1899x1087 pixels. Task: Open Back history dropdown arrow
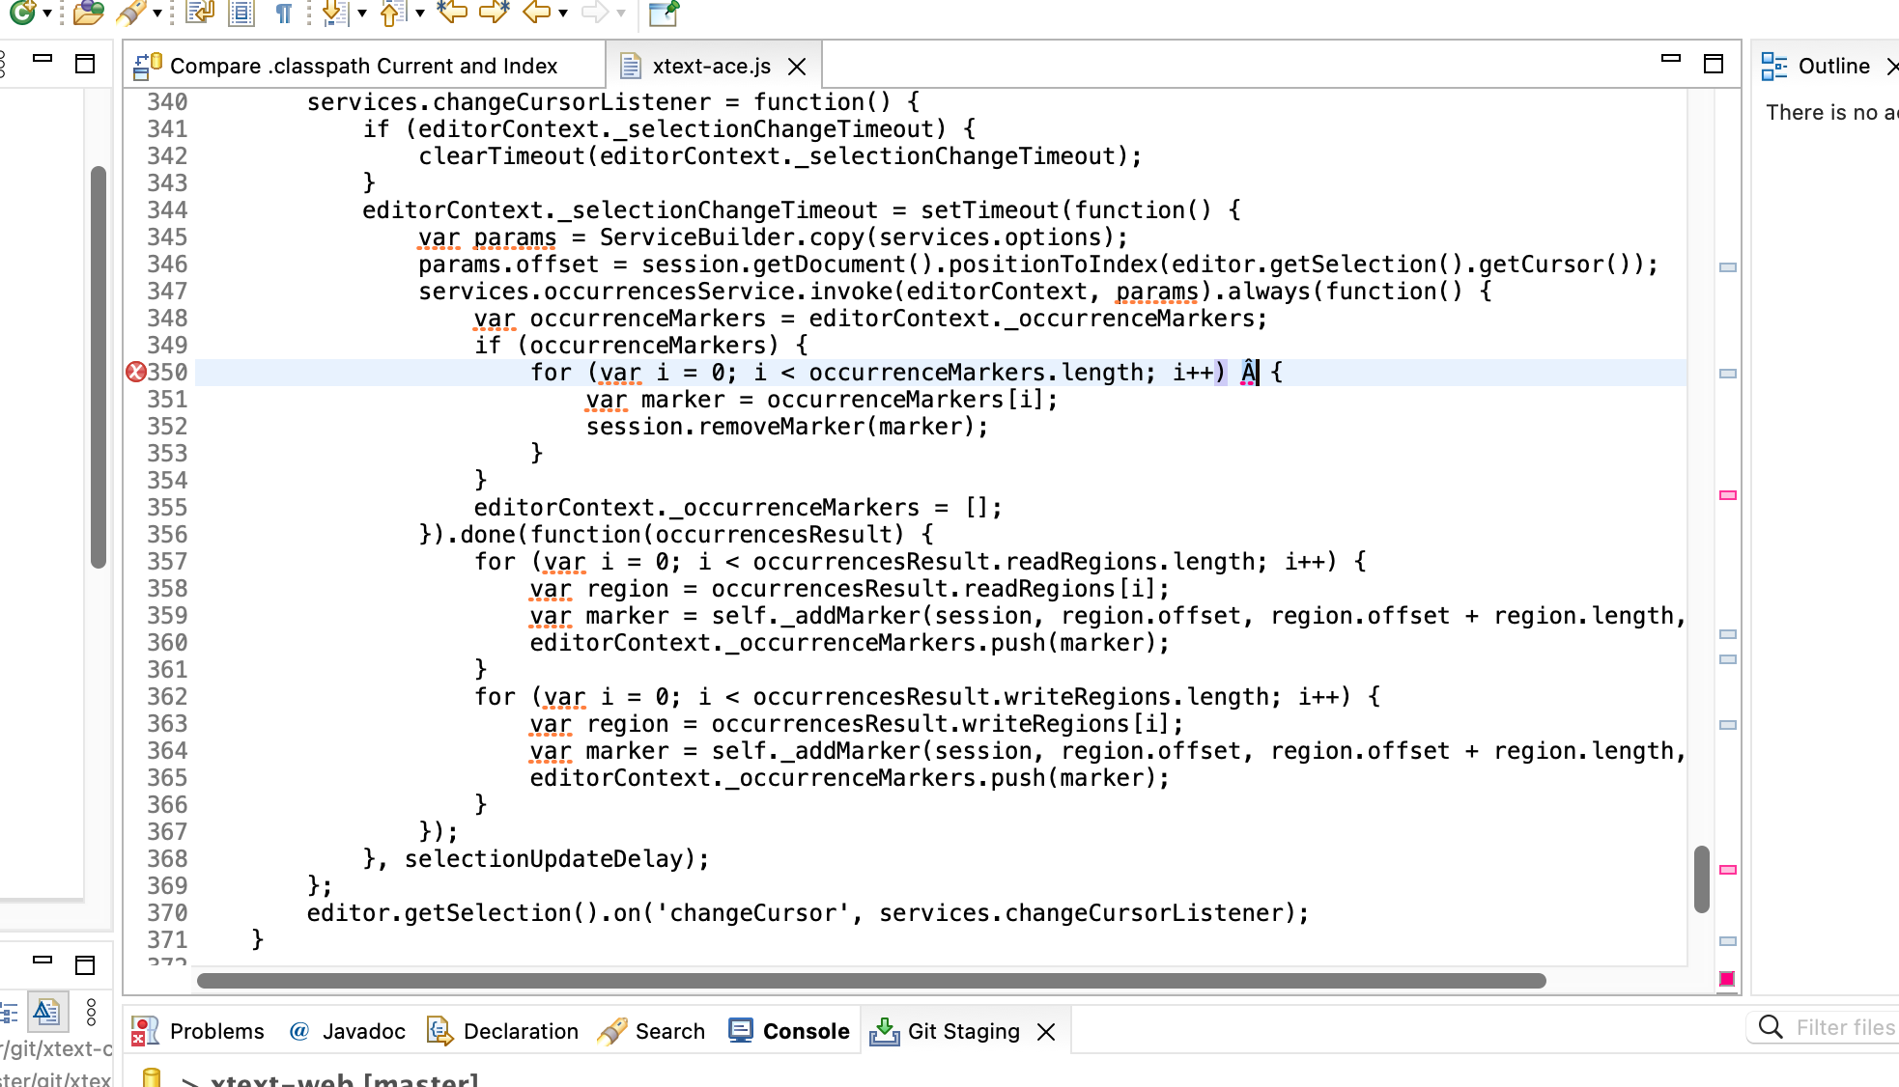point(563,14)
